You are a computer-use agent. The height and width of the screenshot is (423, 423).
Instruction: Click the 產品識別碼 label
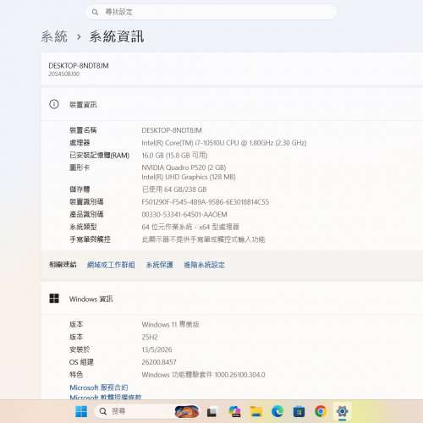click(x=86, y=214)
